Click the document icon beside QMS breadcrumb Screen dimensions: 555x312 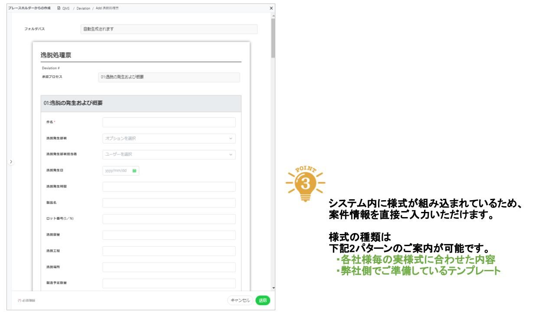click(x=59, y=8)
